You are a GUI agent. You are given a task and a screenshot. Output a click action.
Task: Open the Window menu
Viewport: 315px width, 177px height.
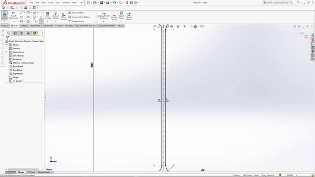66,3
